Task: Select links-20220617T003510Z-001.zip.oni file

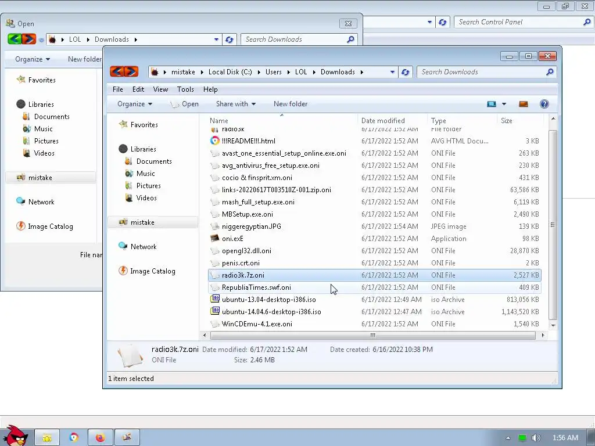Action: click(375, 190)
